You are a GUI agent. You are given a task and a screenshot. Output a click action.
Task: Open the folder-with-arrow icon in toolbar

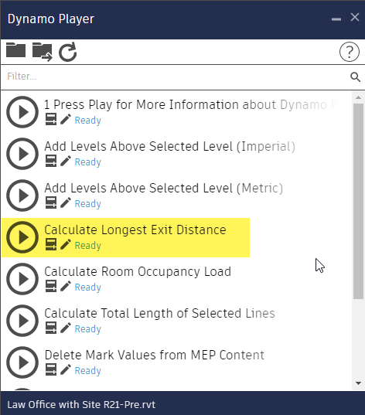[42, 52]
